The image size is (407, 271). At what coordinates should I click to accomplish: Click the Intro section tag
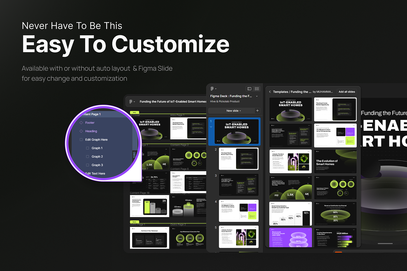click(135, 112)
